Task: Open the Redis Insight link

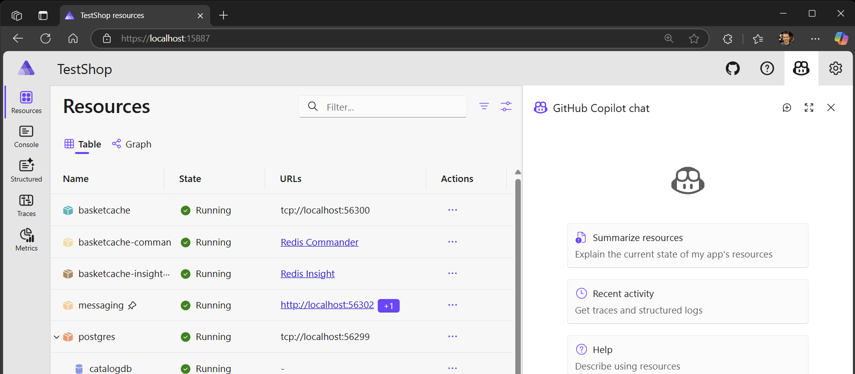Action: tap(308, 273)
